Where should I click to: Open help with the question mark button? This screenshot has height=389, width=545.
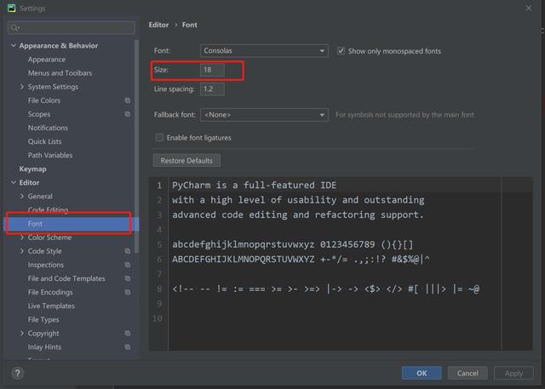pos(18,373)
